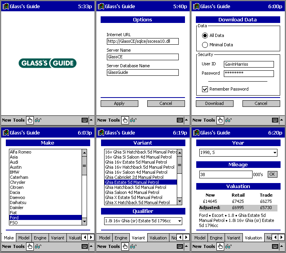Click the Download button
Viewport: 286px width, 253px height.
pyautogui.click(x=214, y=103)
